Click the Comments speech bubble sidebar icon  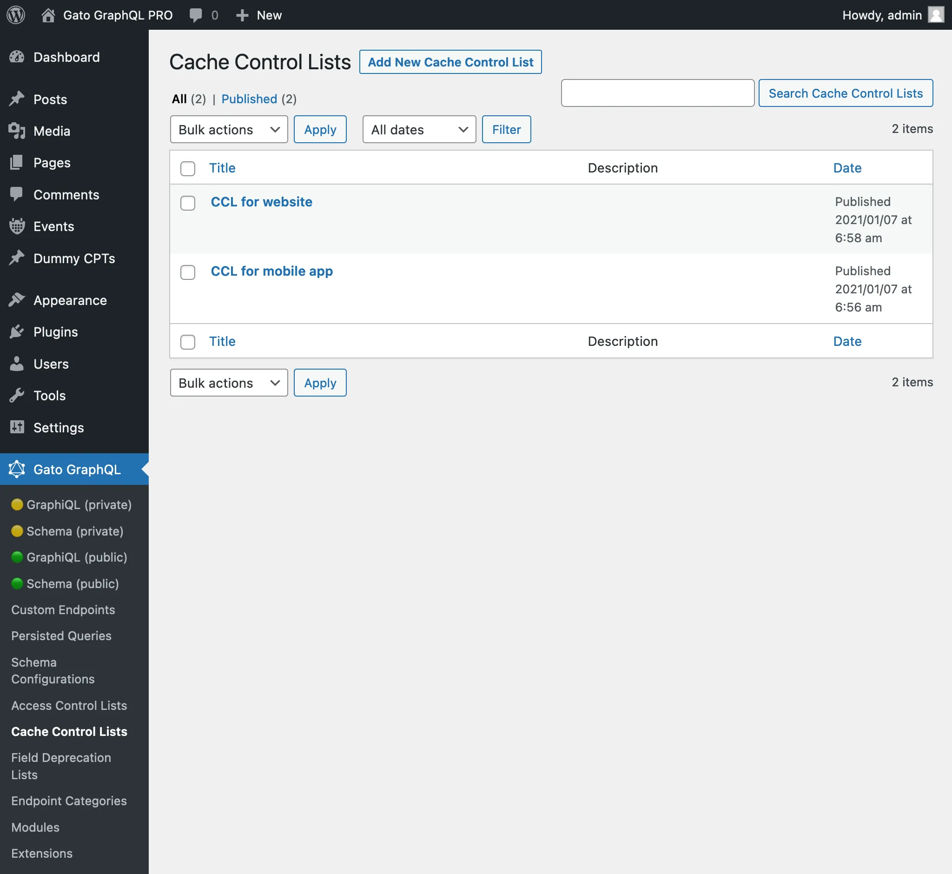coord(17,194)
